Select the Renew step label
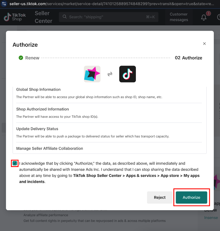 [x=32, y=58]
